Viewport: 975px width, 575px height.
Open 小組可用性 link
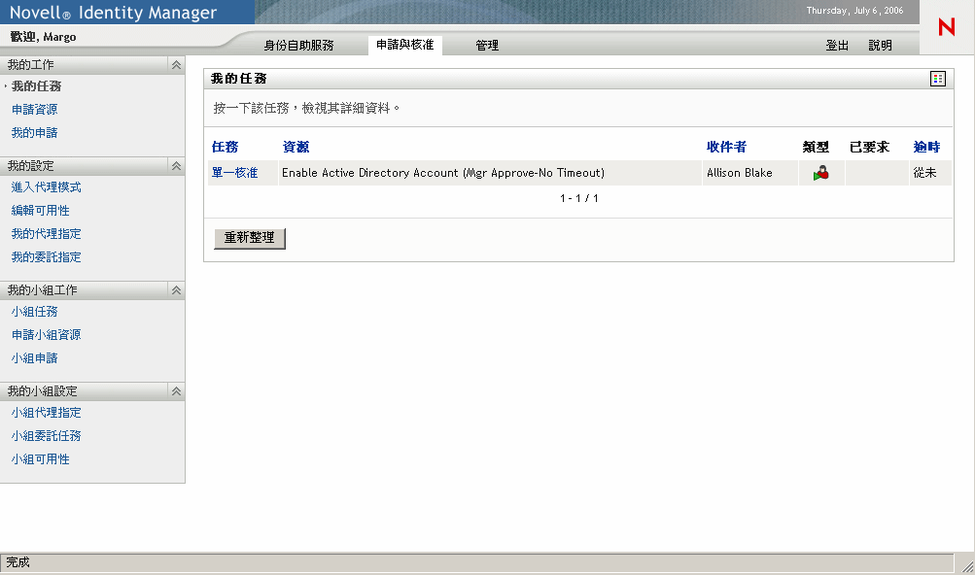[41, 459]
